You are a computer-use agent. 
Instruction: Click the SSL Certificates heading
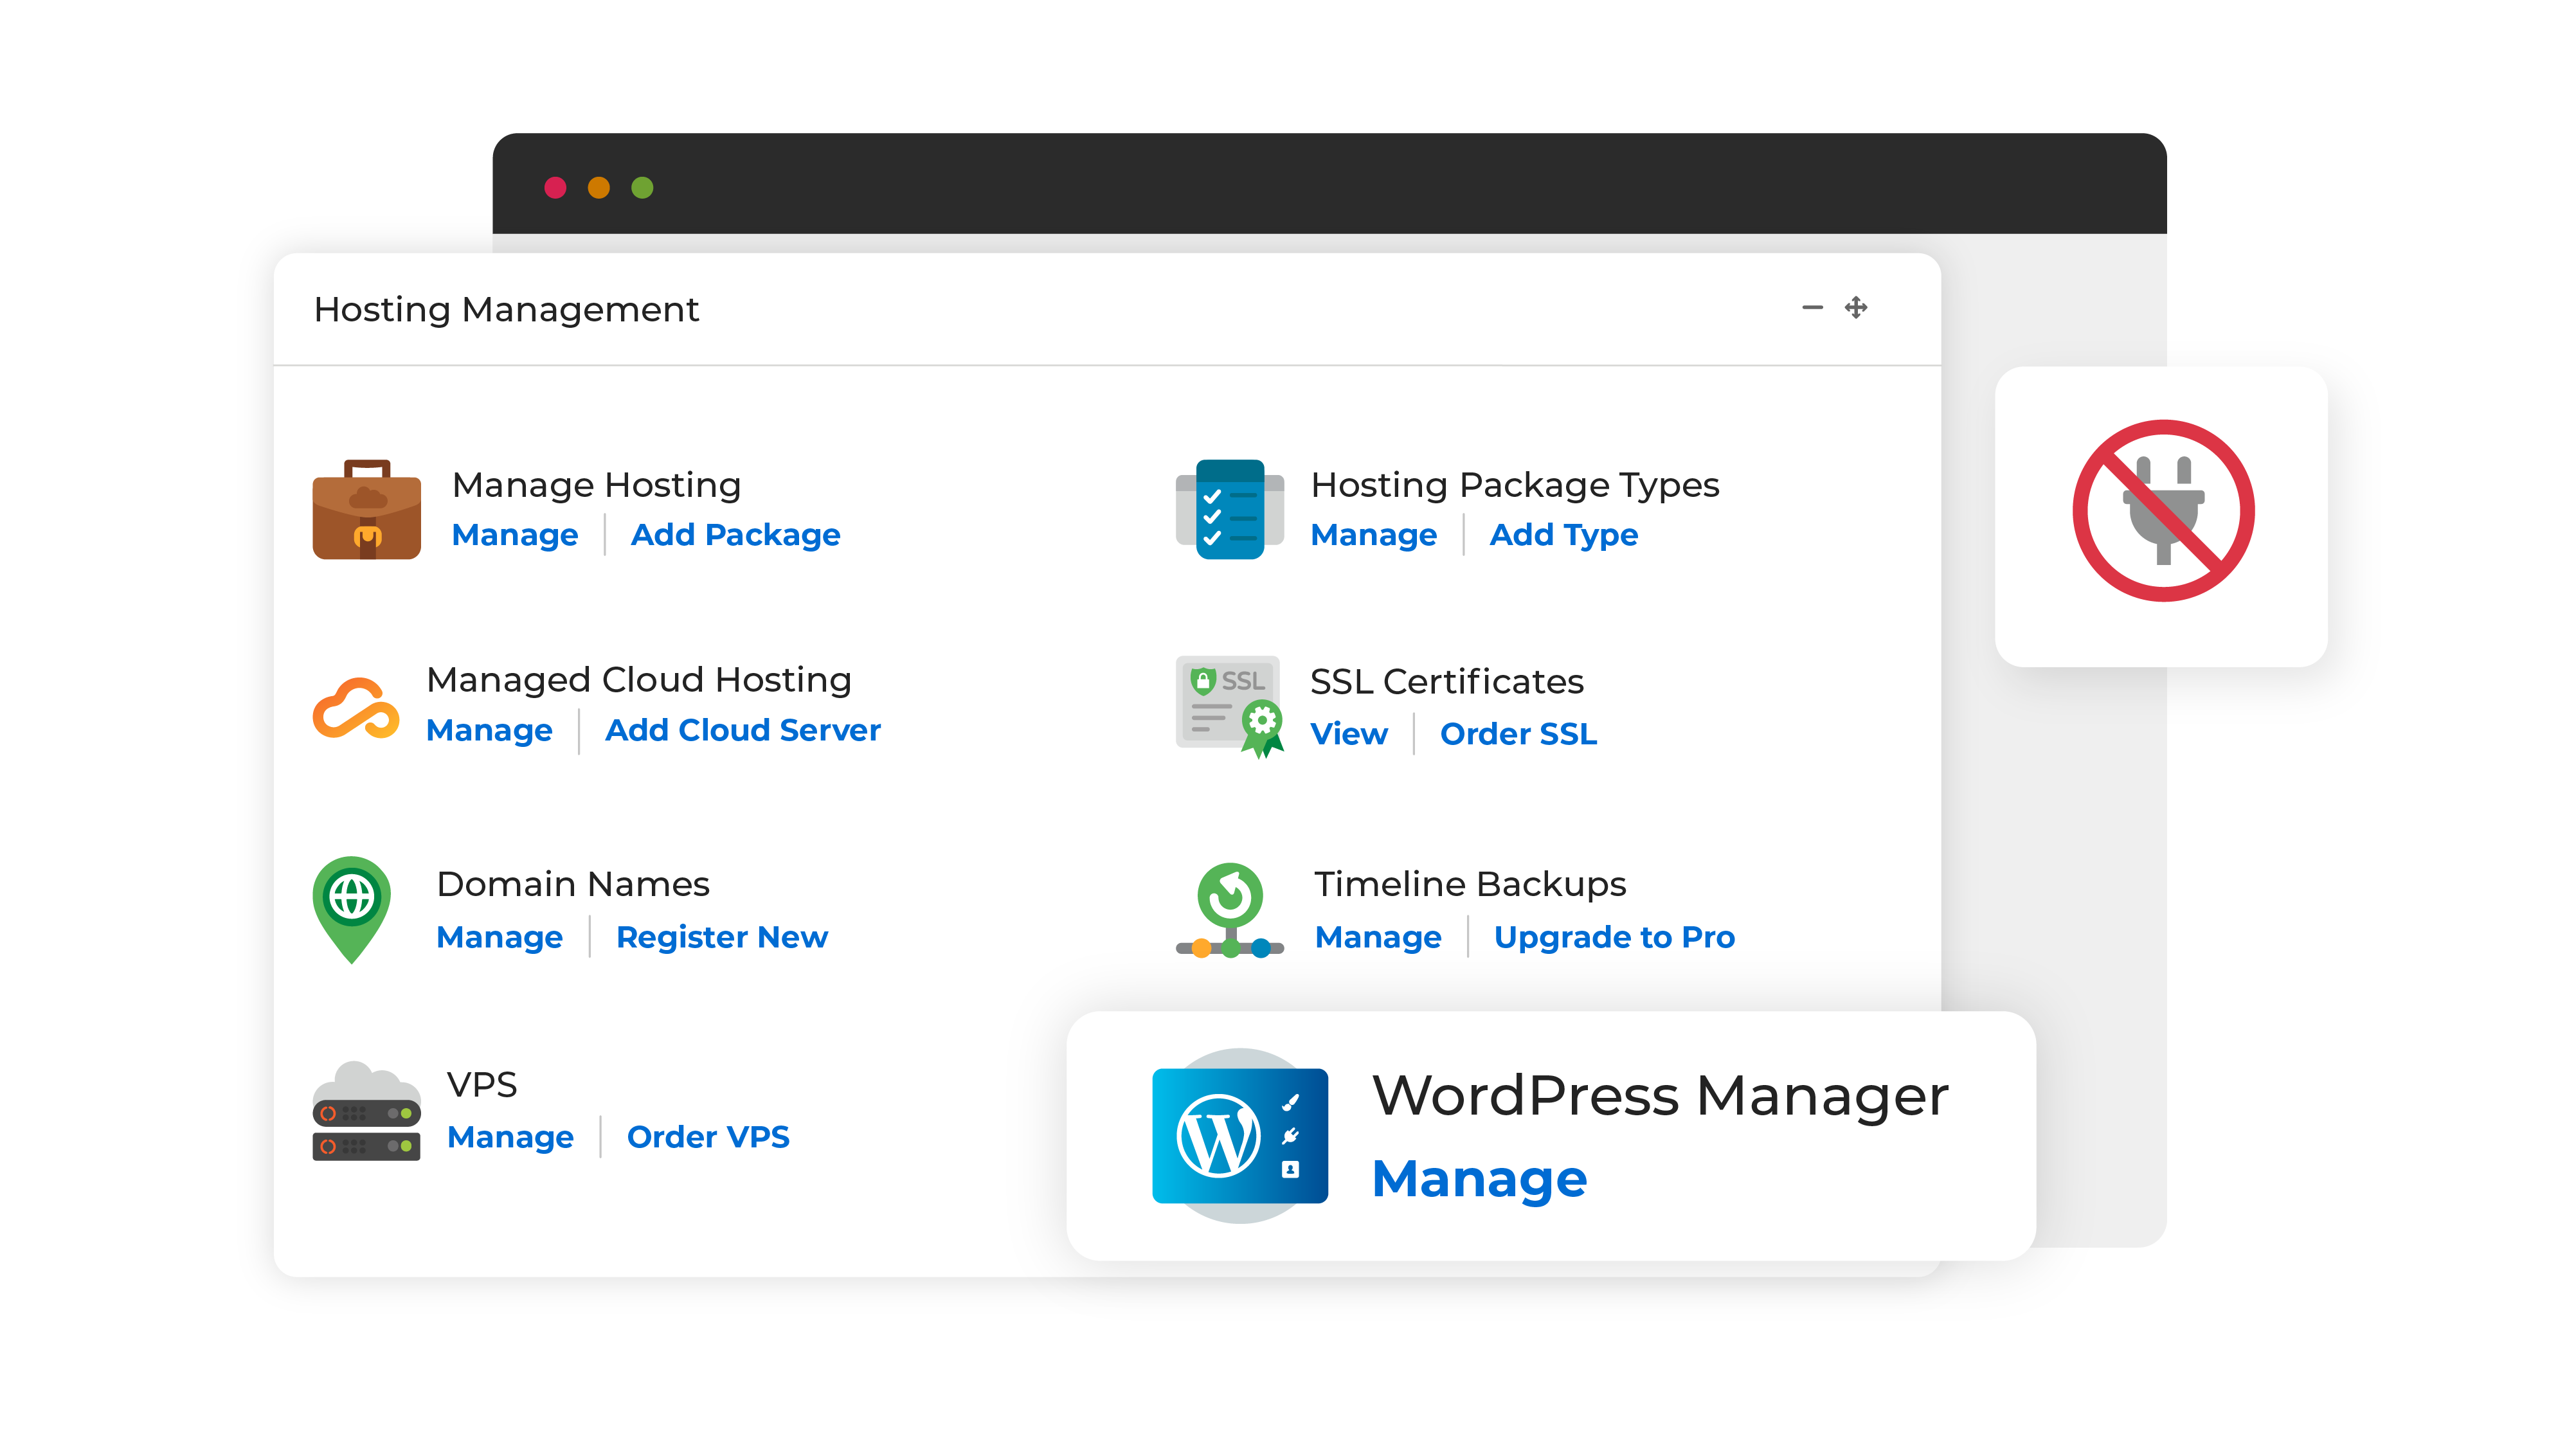[1447, 682]
